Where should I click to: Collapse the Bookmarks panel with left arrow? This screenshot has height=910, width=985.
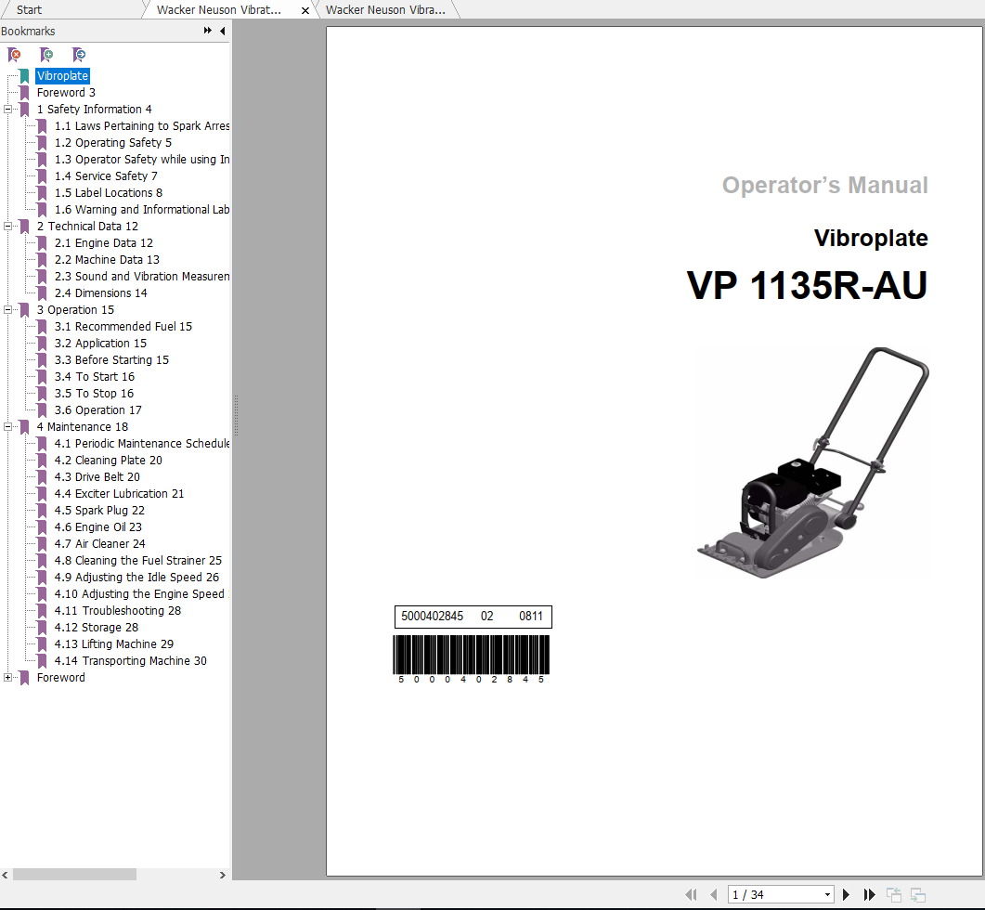coord(223,31)
